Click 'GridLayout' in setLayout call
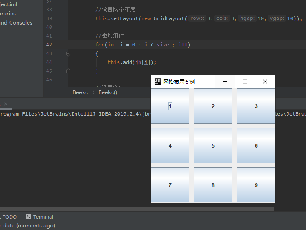The image size is (306, 230). tap(169, 18)
